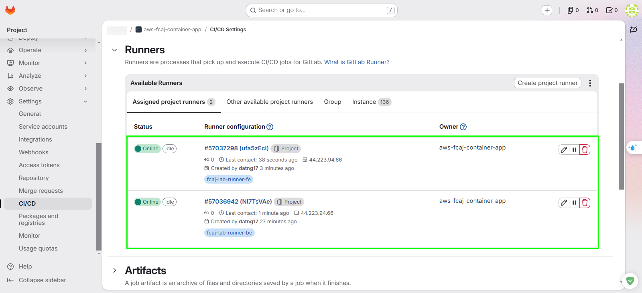Switch to the Instance runners tab
Screen dimensions: 642x293
(x=372, y=102)
